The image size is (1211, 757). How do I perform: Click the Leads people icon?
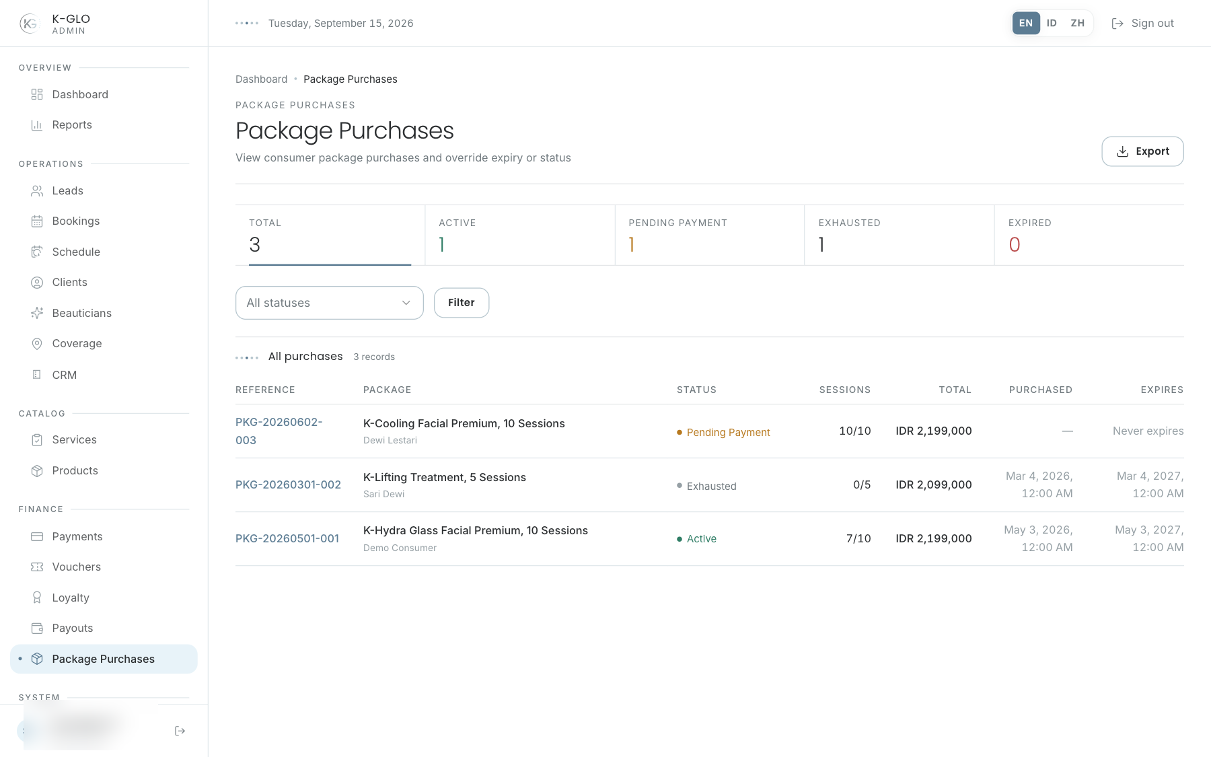click(x=37, y=191)
